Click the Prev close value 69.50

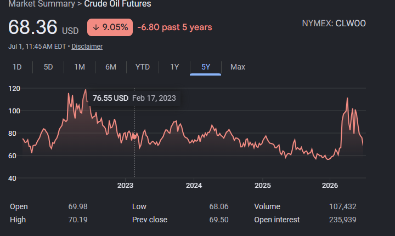[x=219, y=220]
